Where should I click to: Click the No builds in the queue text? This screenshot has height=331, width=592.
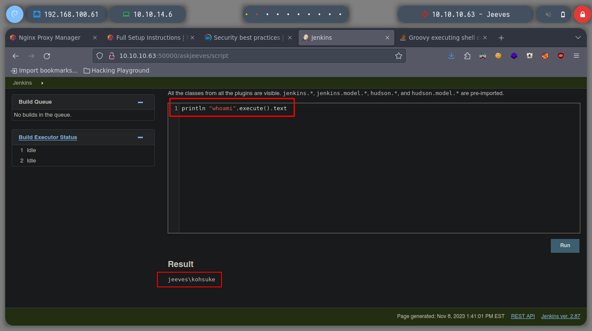(x=42, y=115)
